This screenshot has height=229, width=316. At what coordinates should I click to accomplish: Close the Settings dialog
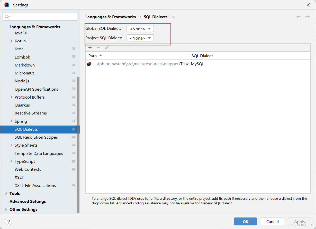(x=308, y=5)
